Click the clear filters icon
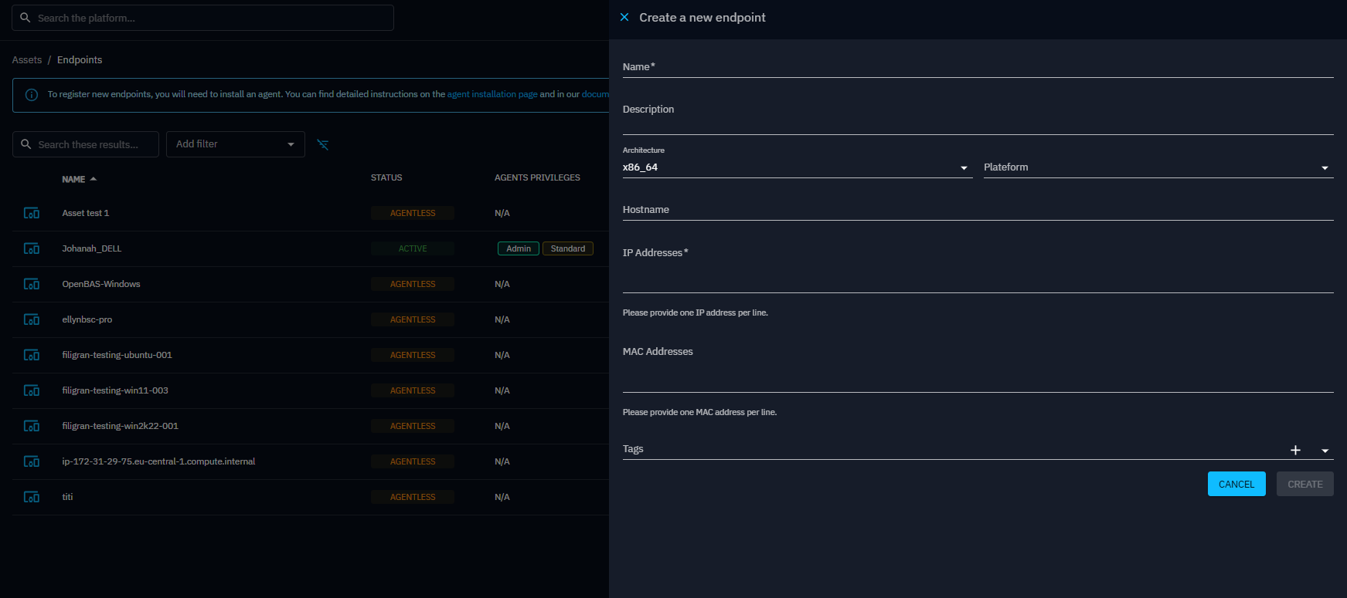 (323, 144)
